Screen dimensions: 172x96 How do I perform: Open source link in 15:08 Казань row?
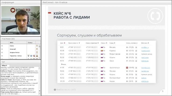pos(145,58)
